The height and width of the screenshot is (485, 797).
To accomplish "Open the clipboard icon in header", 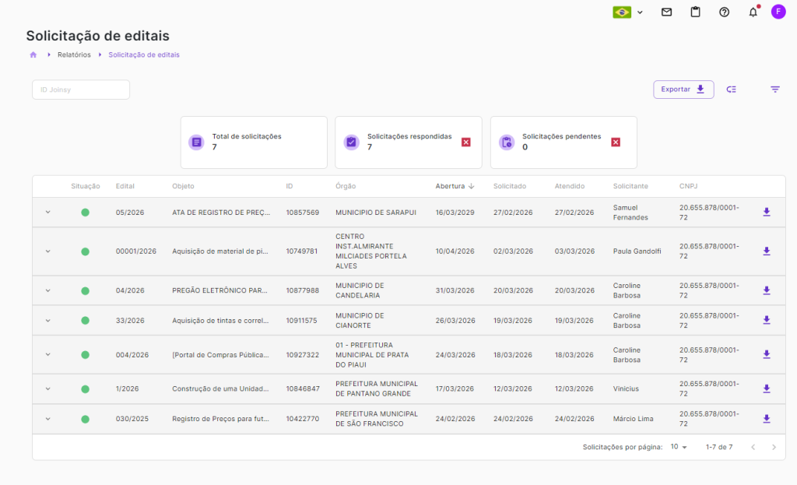I will [695, 12].
